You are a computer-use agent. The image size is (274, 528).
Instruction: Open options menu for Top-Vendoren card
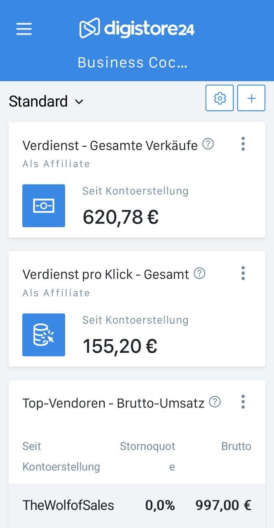(x=243, y=402)
